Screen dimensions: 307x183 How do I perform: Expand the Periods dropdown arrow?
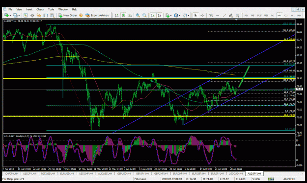(x=179, y=15)
